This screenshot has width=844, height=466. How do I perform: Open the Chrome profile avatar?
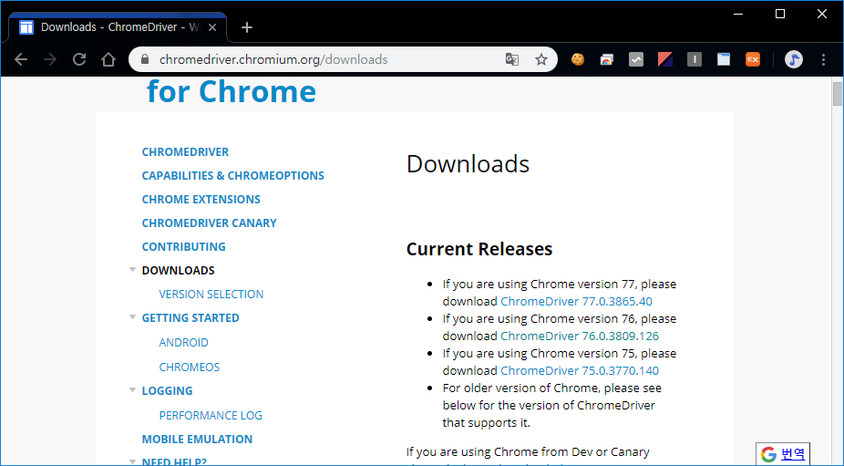[793, 59]
